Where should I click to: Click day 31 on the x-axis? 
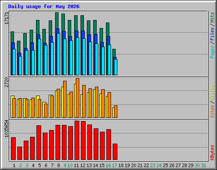coord(203,165)
